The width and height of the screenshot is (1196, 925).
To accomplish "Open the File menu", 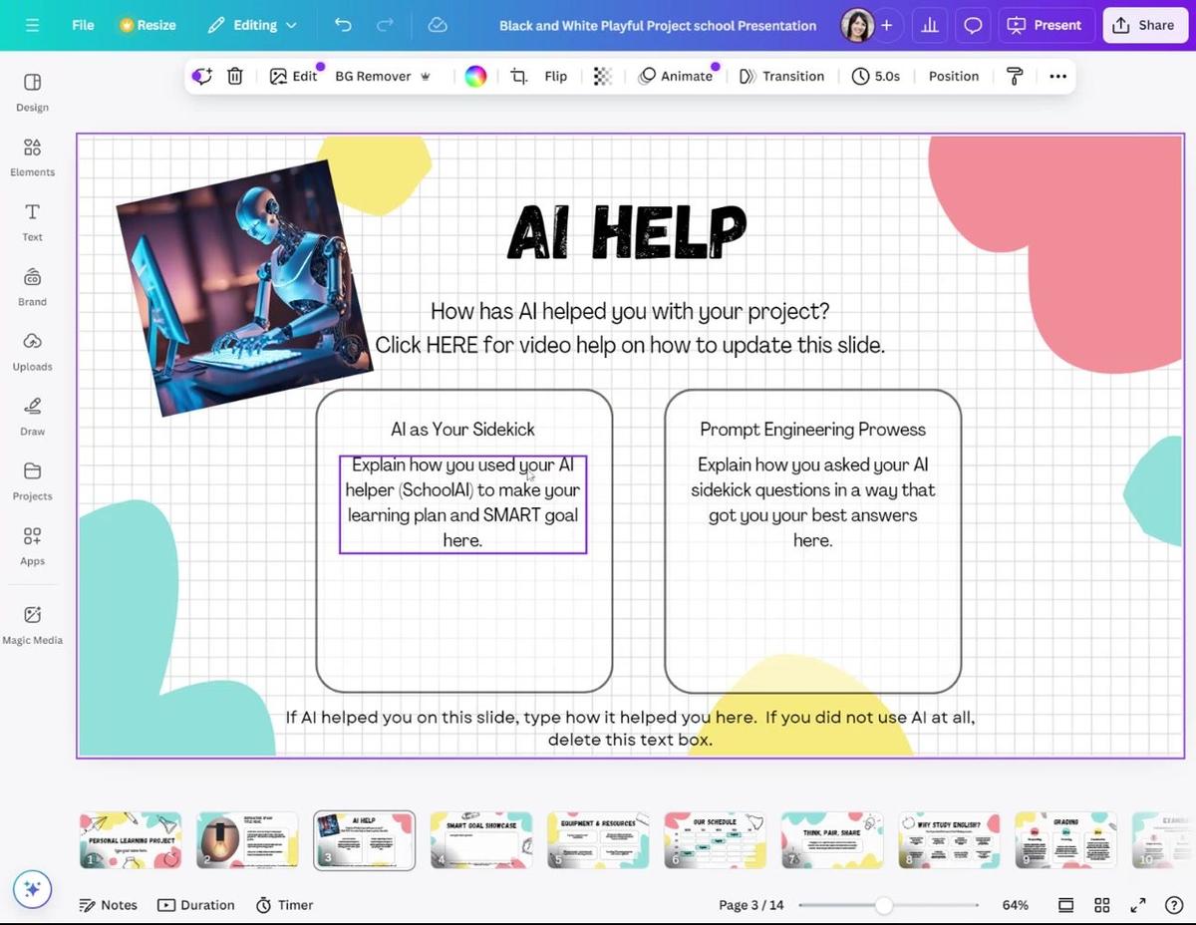I will click(83, 25).
